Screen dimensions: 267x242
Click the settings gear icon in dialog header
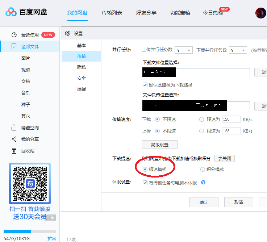[x=68, y=33]
